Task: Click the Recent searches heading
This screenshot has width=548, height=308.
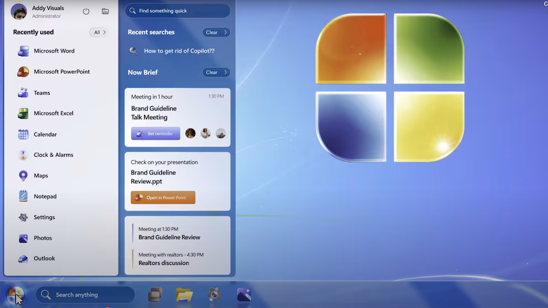Action: point(151,32)
